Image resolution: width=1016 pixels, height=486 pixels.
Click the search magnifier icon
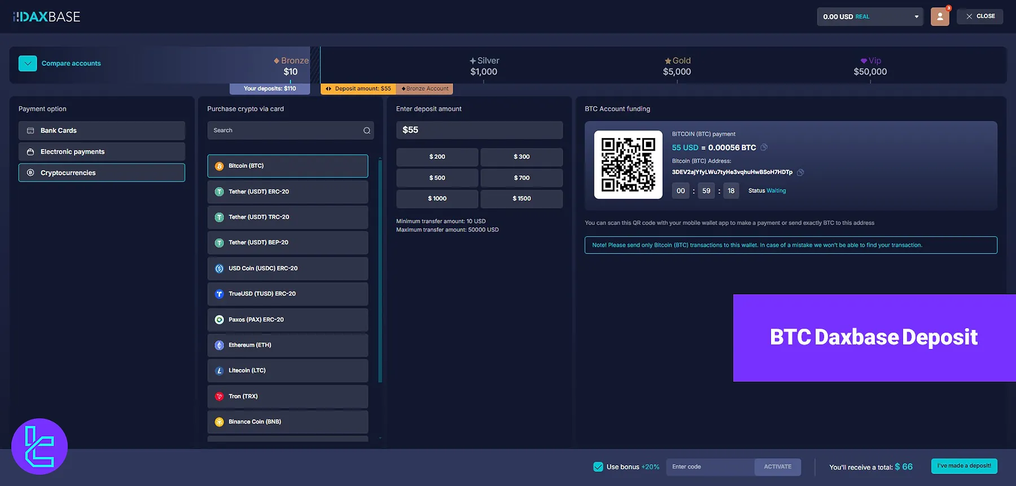367,130
